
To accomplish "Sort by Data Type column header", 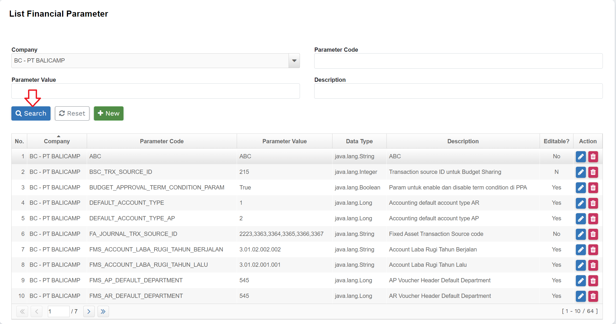I will coord(359,141).
